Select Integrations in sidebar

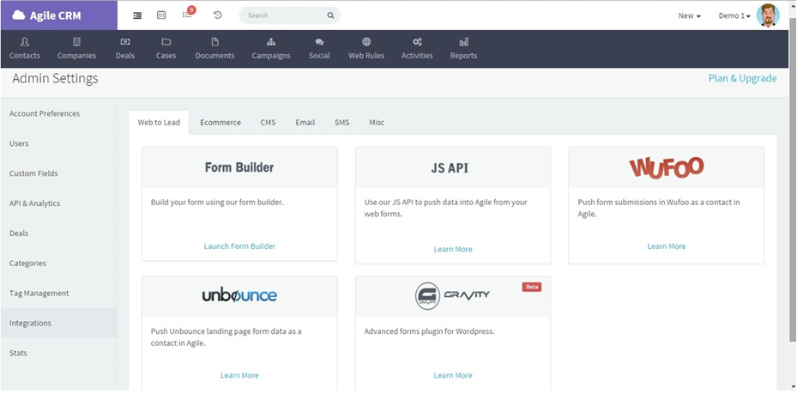[59, 323]
